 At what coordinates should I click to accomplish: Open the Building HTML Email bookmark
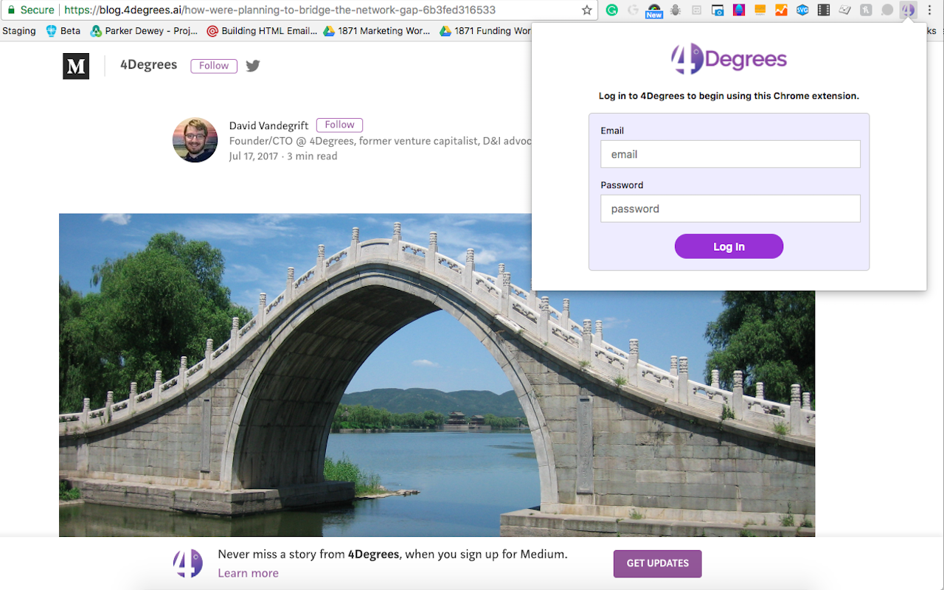coord(262,31)
